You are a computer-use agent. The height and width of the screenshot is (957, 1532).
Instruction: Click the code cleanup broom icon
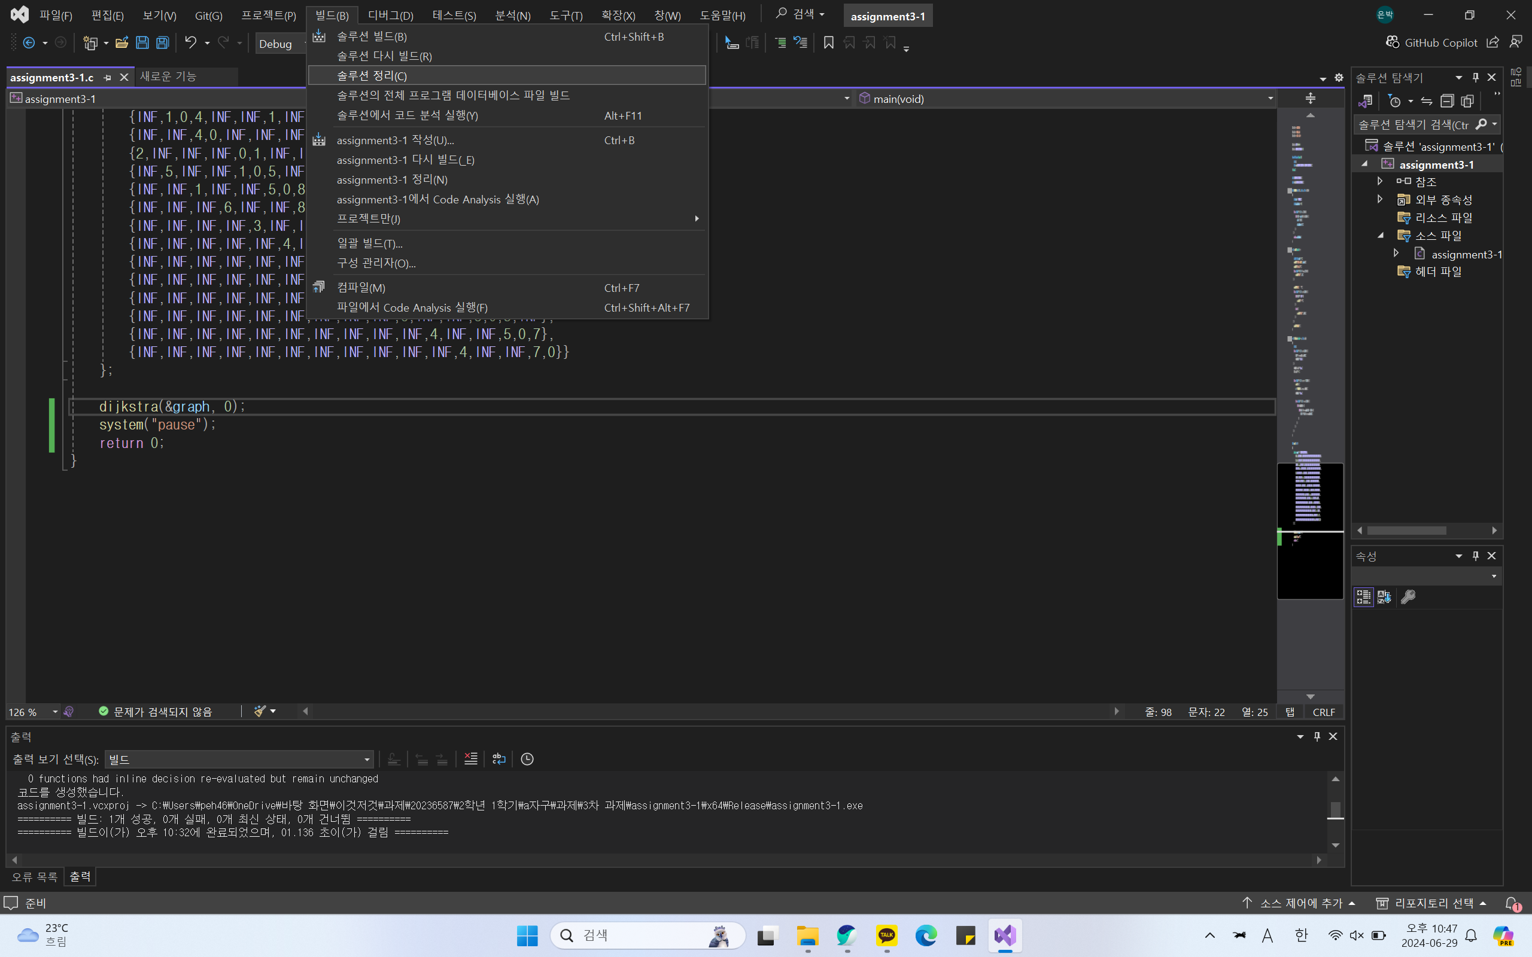point(260,711)
